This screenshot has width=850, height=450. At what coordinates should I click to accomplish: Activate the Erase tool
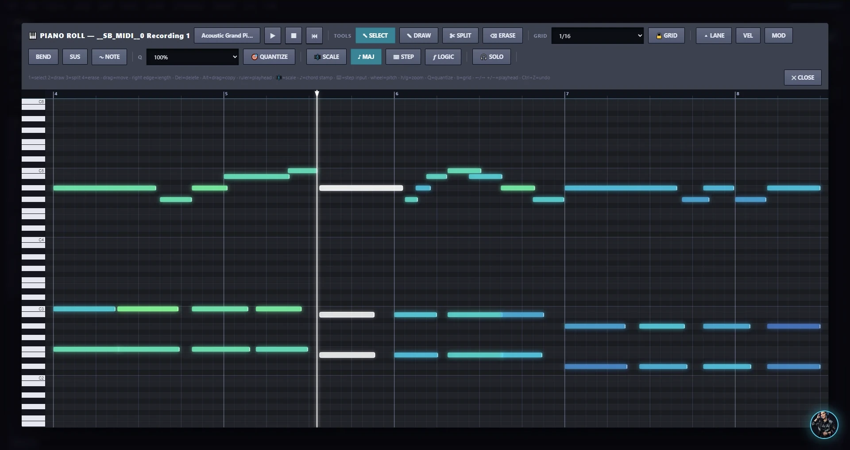[x=502, y=35]
